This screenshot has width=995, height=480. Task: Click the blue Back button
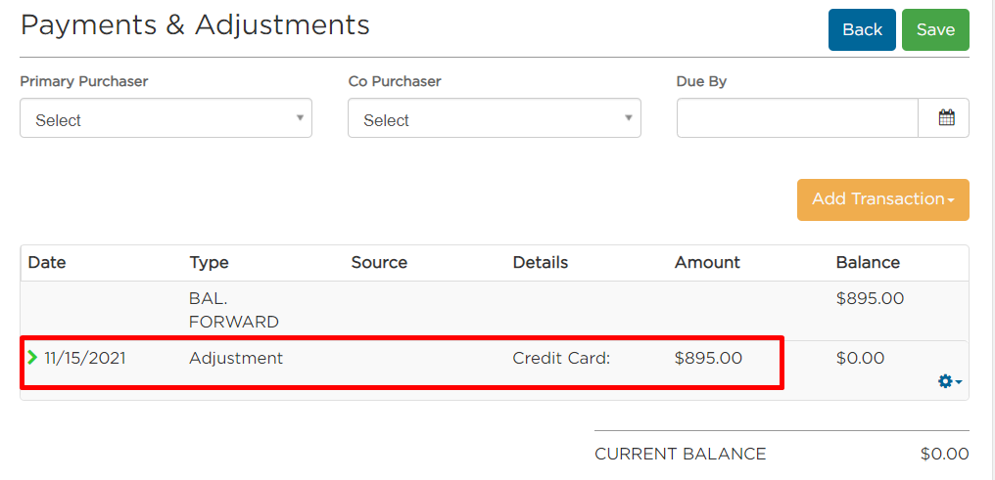point(862,29)
